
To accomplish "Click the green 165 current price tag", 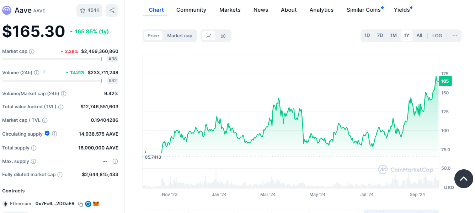I will point(445,81).
